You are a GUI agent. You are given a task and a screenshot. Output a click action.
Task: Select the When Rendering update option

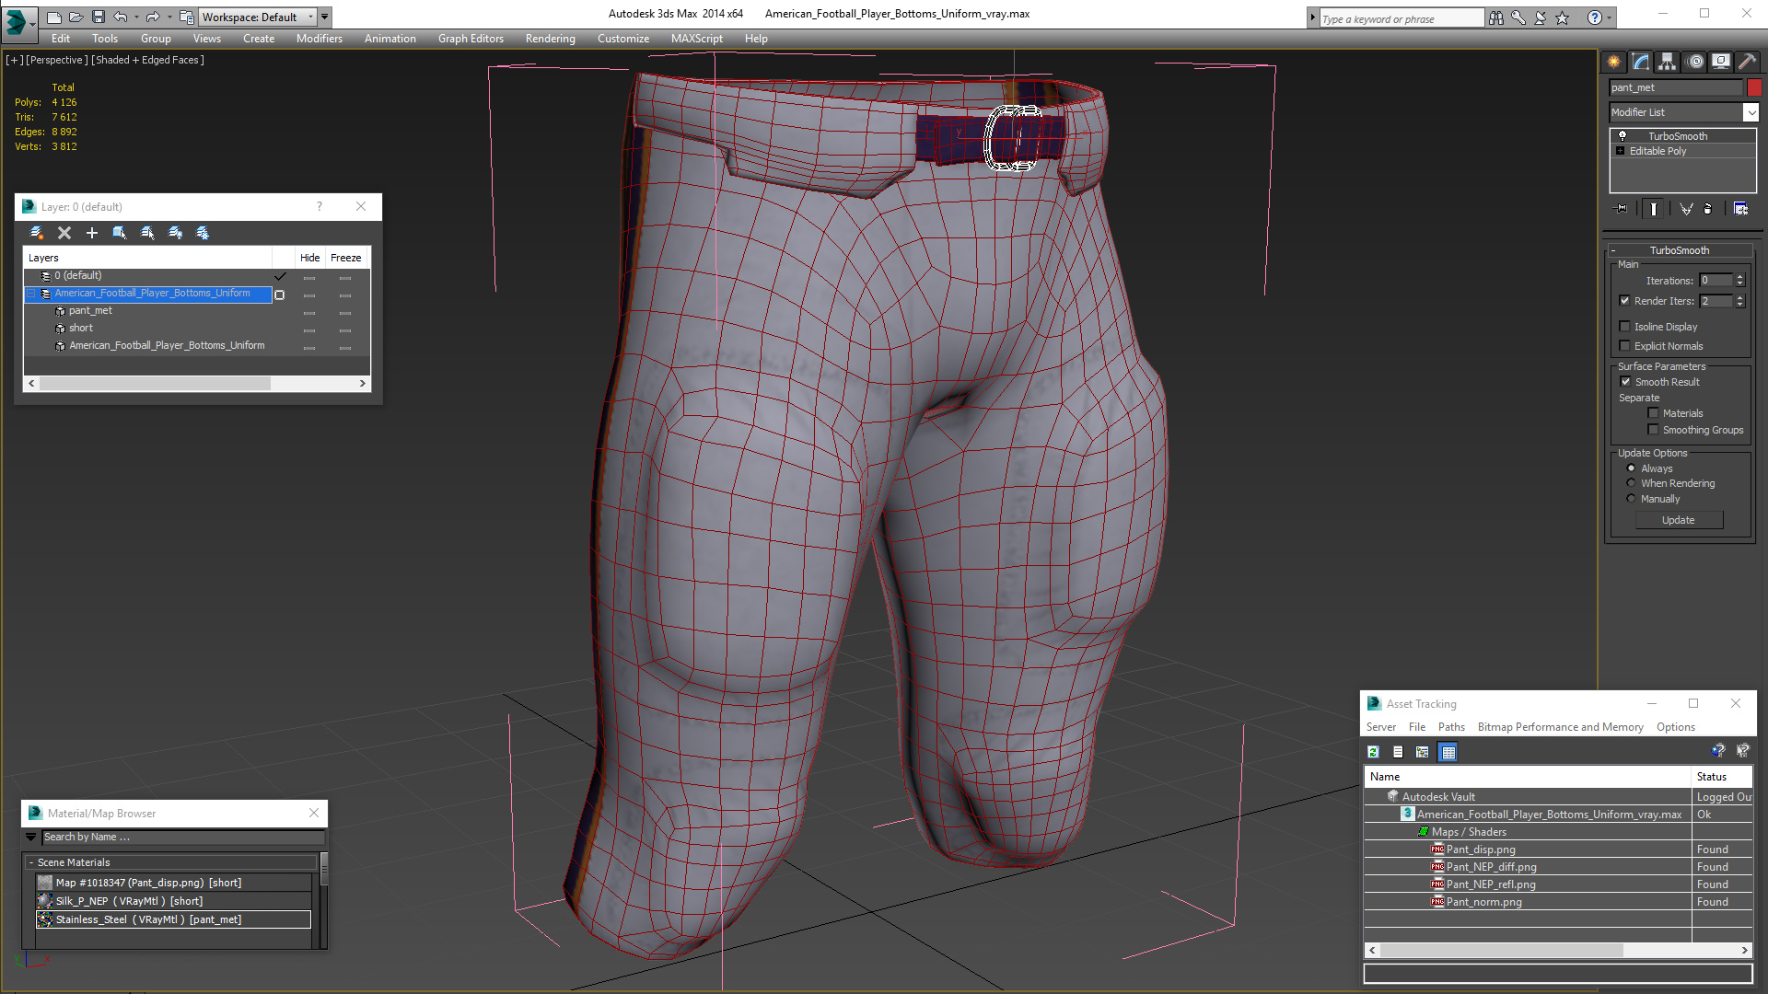click(x=1632, y=483)
